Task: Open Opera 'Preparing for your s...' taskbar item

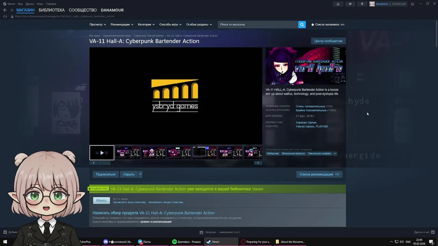Action: (x=255, y=242)
